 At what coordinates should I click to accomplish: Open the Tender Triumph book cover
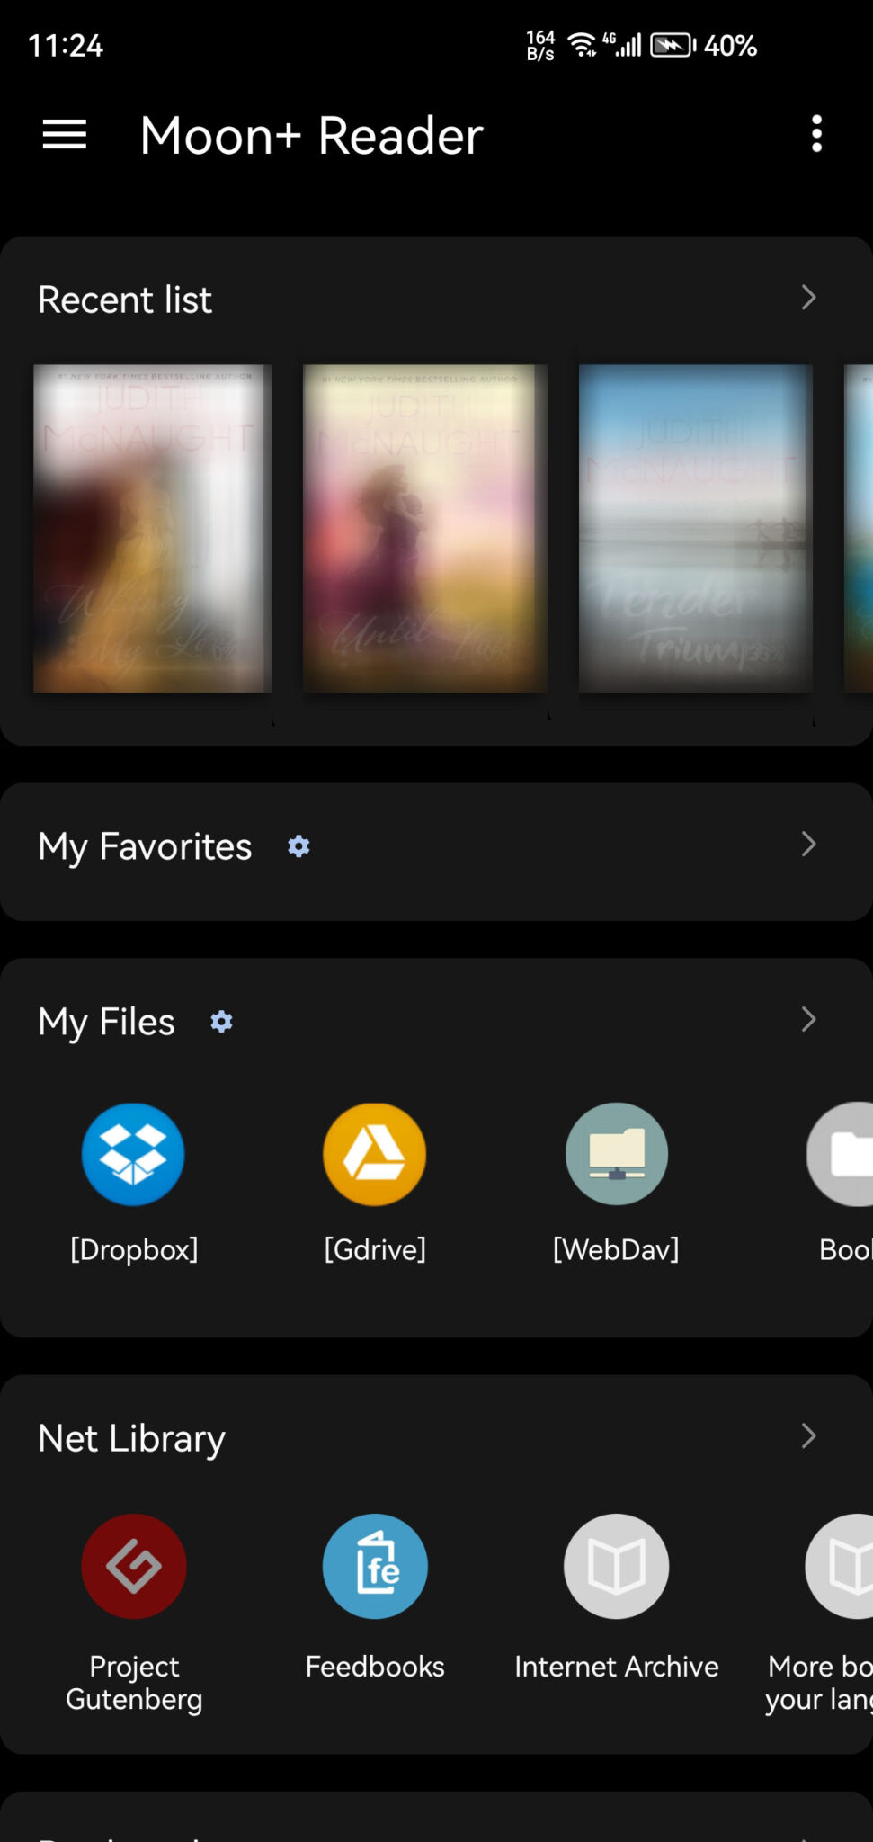pyautogui.click(x=695, y=527)
